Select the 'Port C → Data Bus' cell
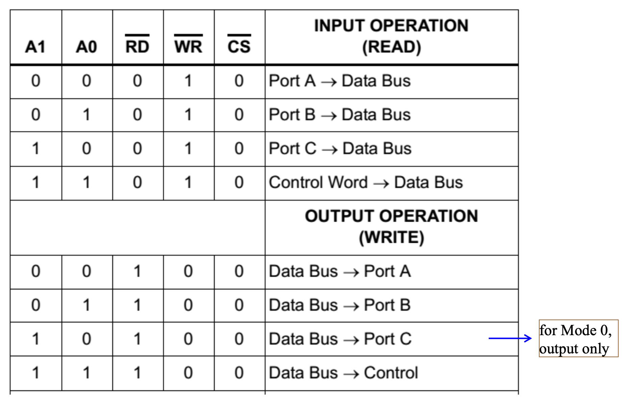Screen dimensions: 629x401 click(x=340, y=149)
